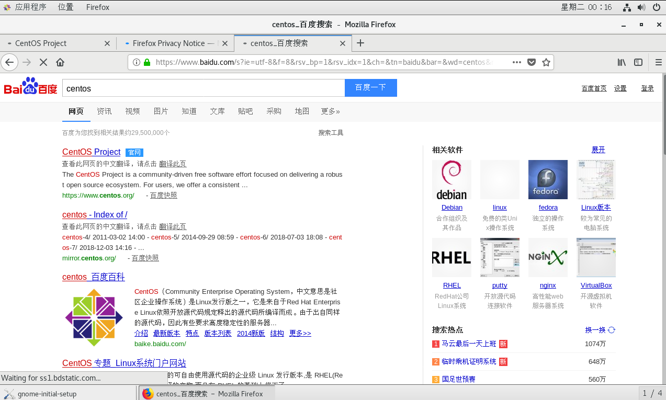Open hot topic 临时乘机证明系统
666x400 pixels.
[x=469, y=361]
